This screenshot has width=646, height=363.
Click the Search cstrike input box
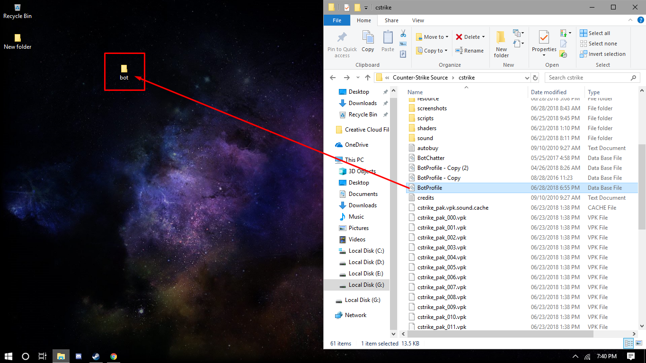point(592,78)
